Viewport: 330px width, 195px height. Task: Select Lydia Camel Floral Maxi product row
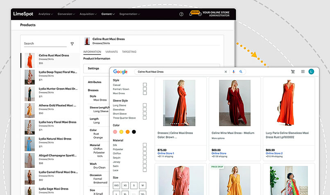pyautogui.click(x=50, y=177)
